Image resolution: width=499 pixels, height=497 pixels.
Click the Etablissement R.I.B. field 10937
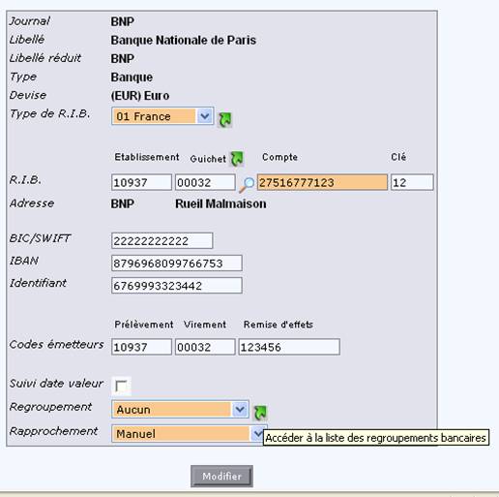pos(141,182)
